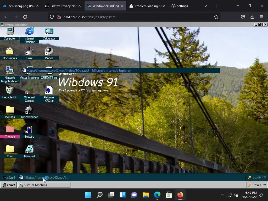Launch the Paint shortcut
The width and height of the screenshot is (268, 201).
click(x=29, y=53)
